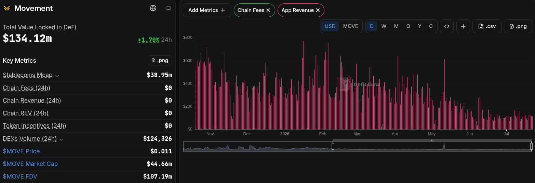Click the right handle of range slider
Viewport: 535px width, 183px height.
[531, 146]
